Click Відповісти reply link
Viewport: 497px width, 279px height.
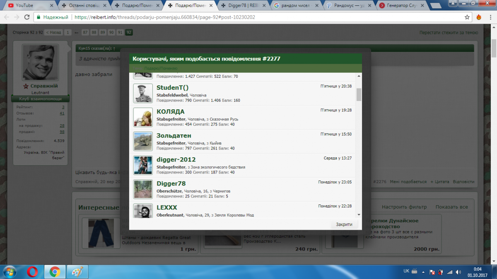coord(463,182)
